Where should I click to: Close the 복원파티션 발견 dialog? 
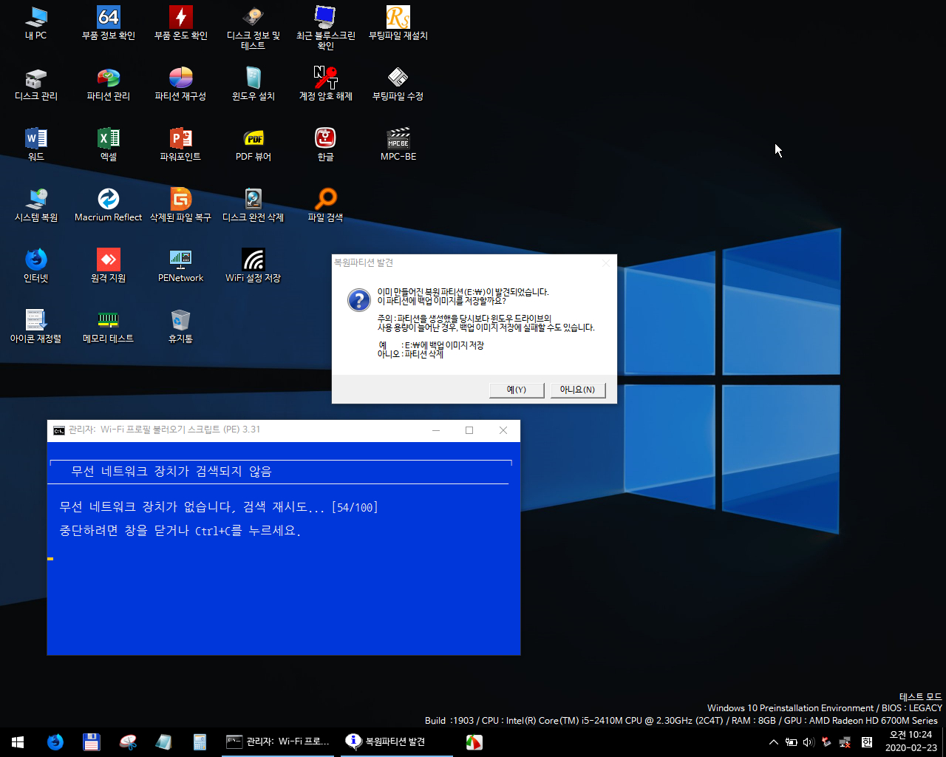pos(606,262)
